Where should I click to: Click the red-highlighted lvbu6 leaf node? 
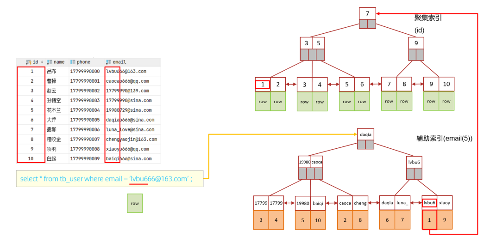429,203
